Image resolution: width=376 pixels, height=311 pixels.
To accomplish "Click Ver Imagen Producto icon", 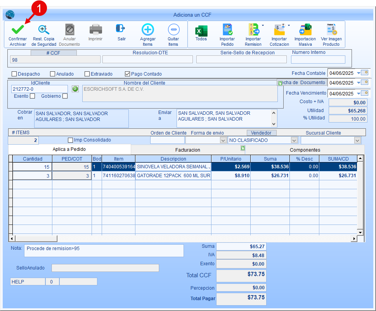I will (x=331, y=30).
